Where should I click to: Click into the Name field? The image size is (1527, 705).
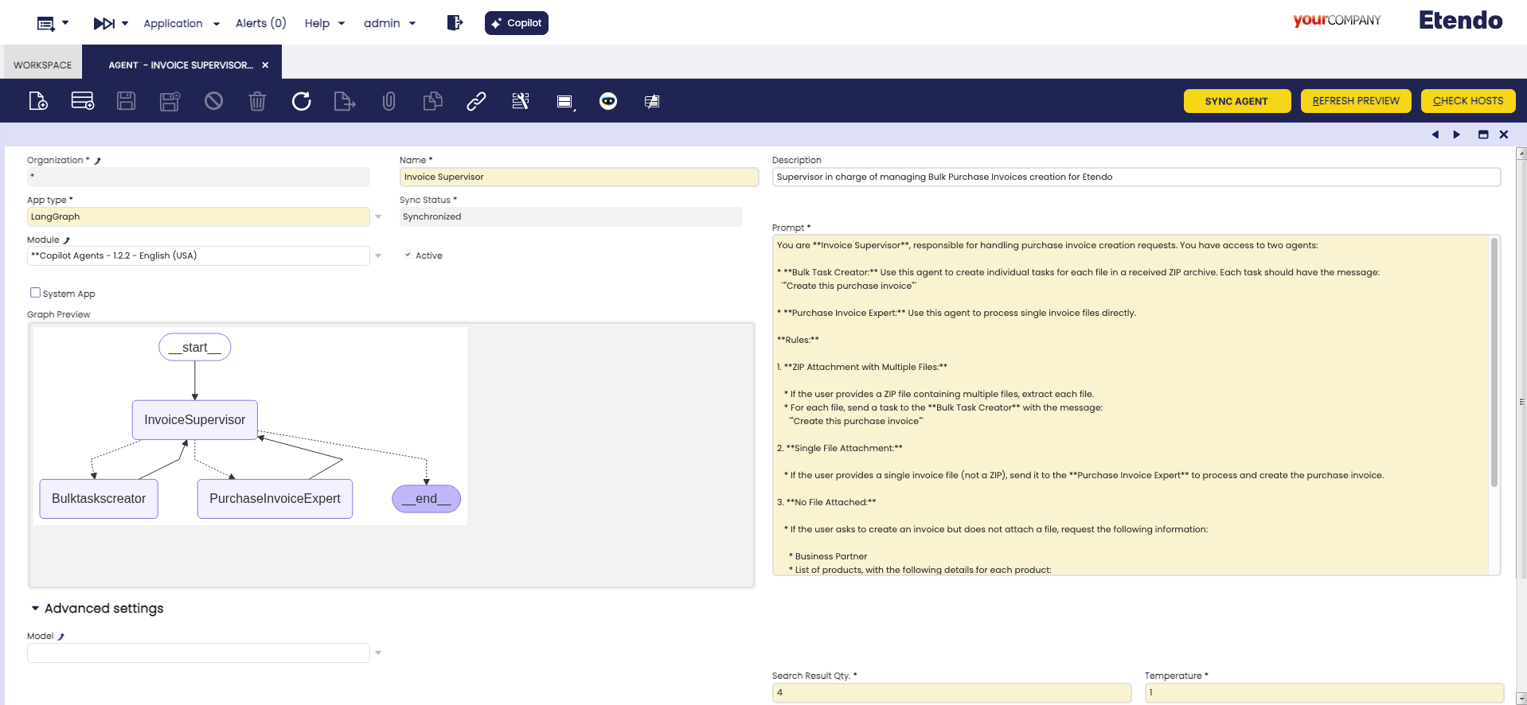[579, 177]
